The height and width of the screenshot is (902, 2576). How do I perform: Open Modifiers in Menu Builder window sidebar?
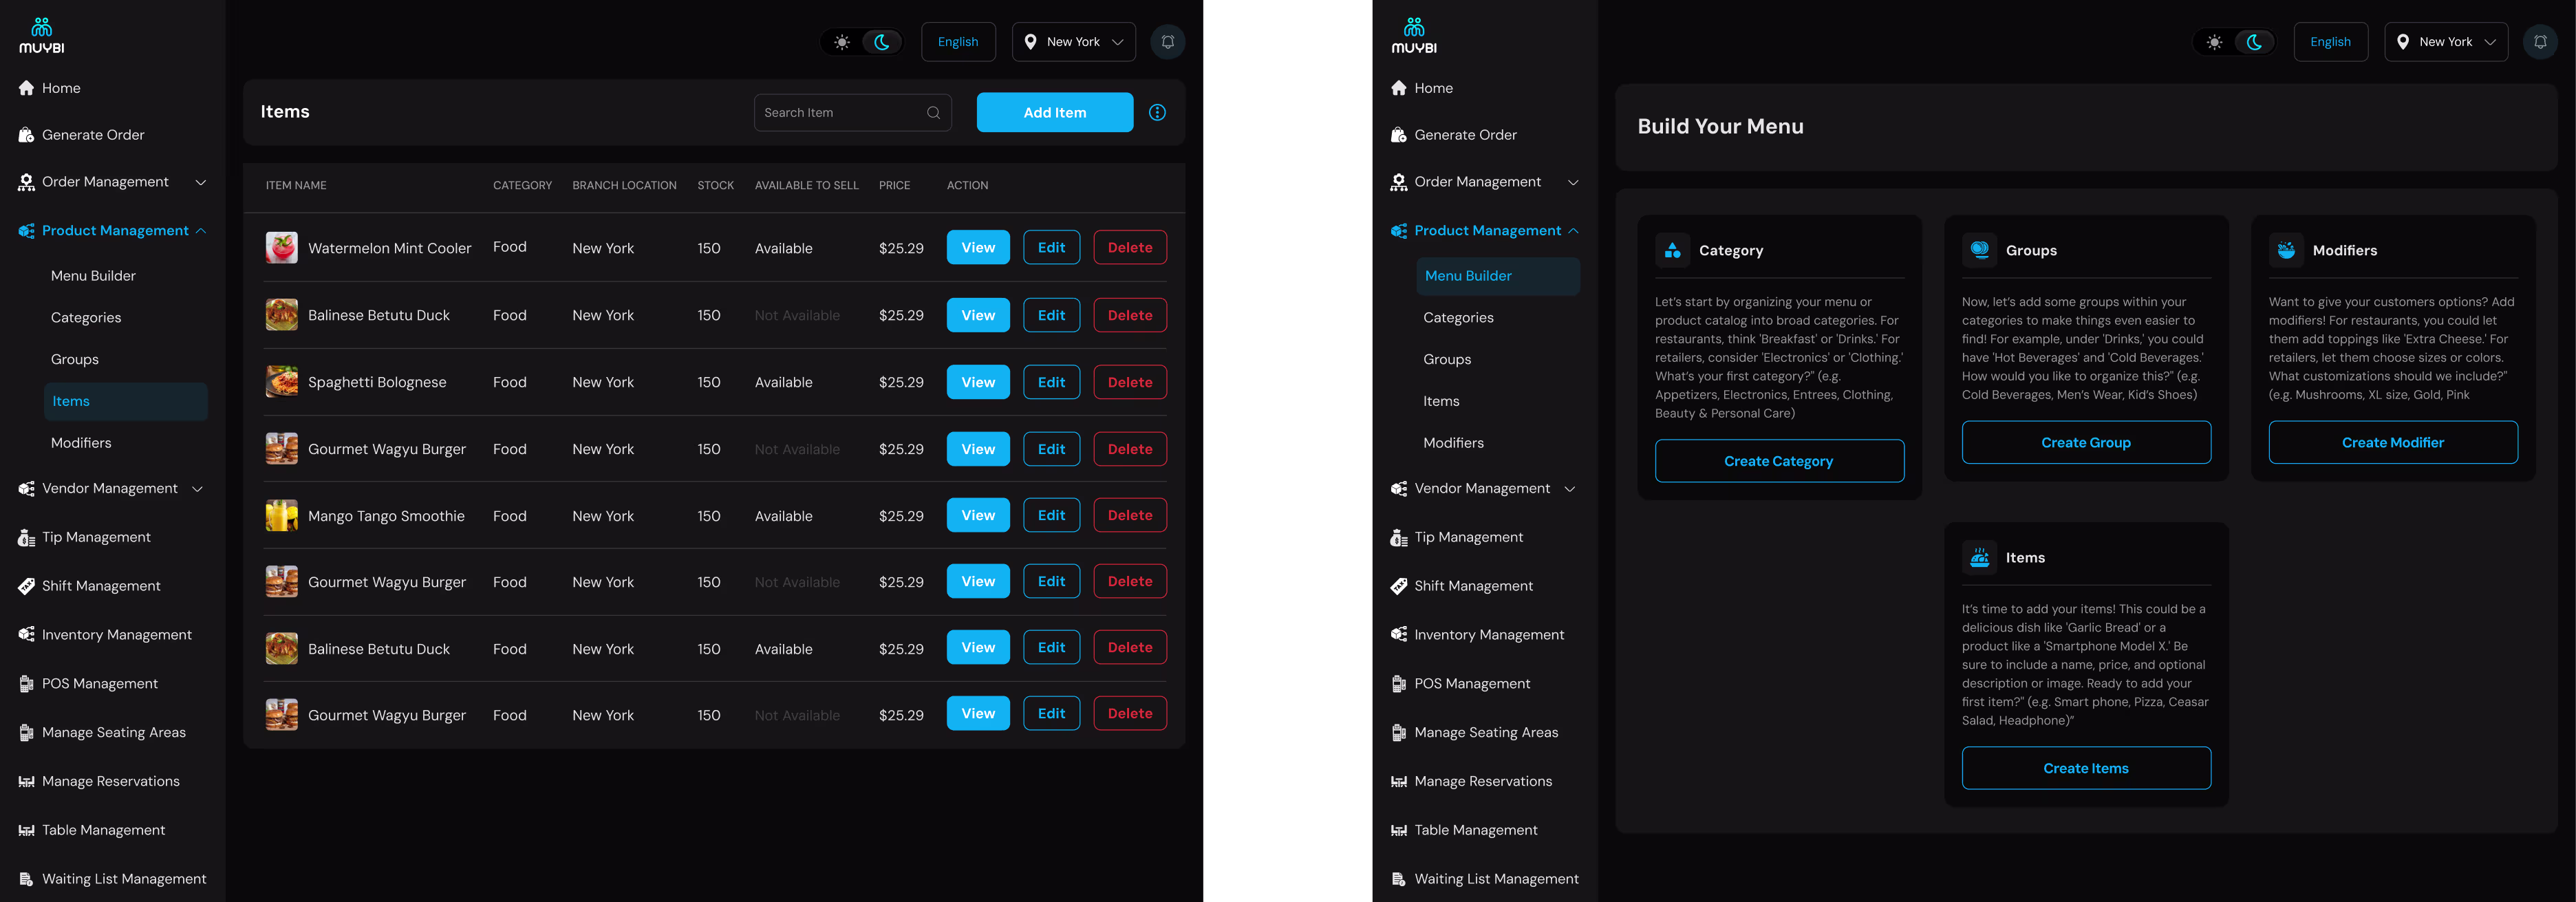(x=1453, y=443)
